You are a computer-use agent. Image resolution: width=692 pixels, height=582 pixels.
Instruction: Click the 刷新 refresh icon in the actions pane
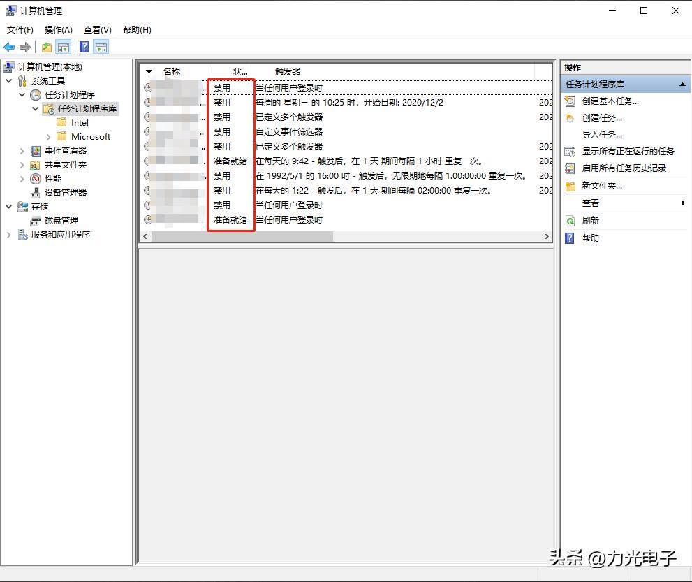570,220
